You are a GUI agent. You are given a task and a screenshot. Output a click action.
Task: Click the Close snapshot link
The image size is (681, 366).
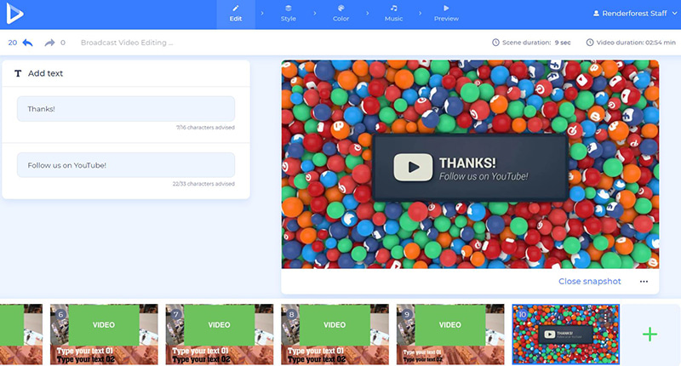[x=589, y=282]
